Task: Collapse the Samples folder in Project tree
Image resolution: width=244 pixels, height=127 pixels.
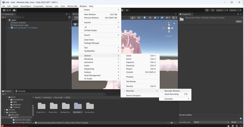Action: tap(5, 112)
